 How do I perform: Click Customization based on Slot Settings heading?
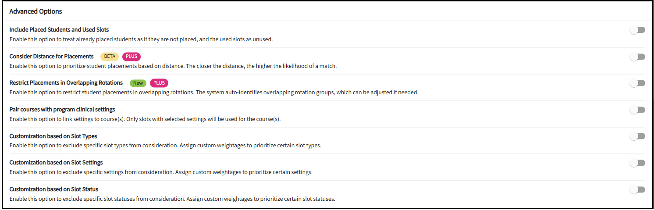(x=56, y=162)
